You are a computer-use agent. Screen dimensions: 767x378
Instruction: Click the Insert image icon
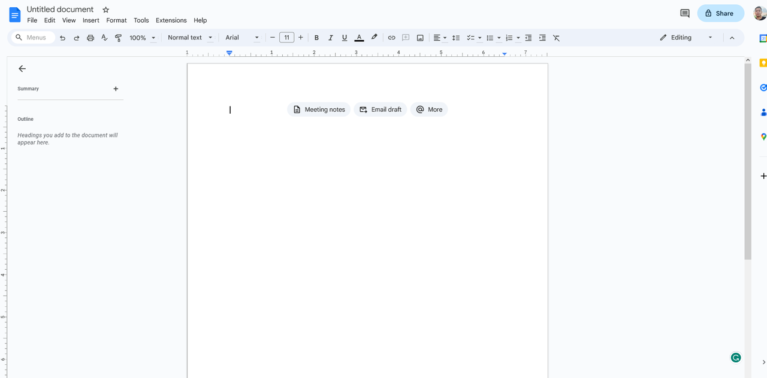pos(420,38)
